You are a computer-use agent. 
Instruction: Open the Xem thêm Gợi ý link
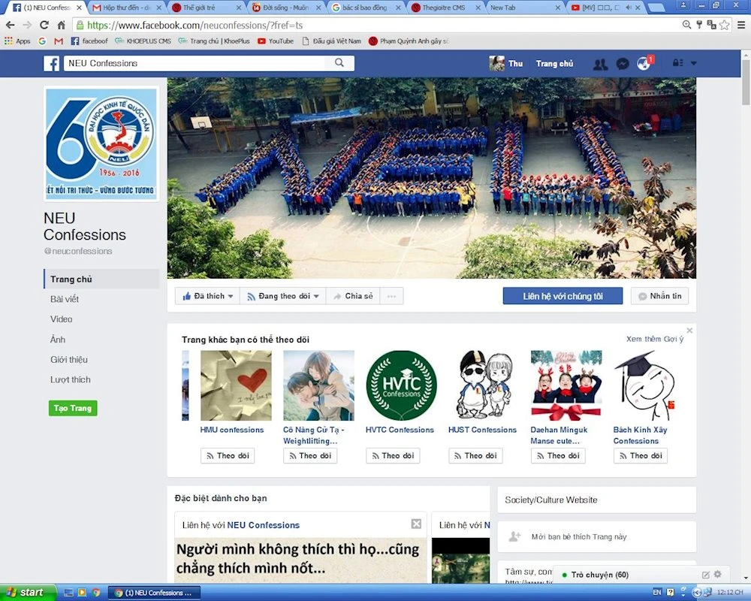coord(655,340)
